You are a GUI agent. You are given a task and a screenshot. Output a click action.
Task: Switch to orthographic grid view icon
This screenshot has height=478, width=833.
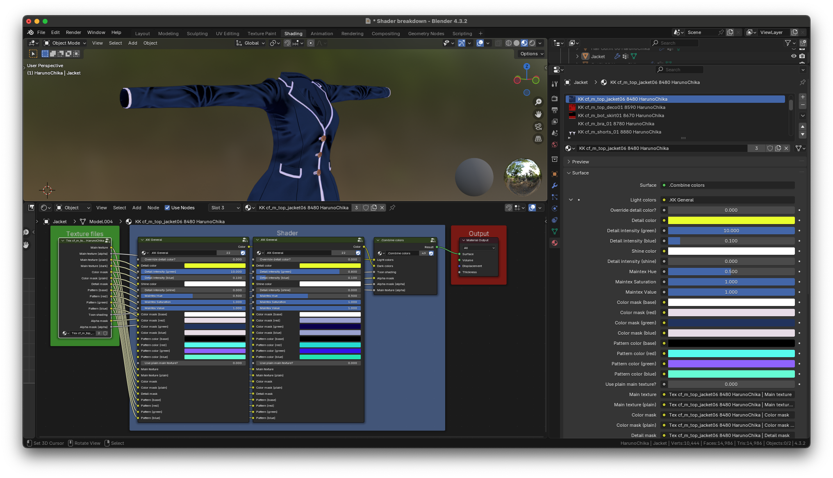[538, 139]
